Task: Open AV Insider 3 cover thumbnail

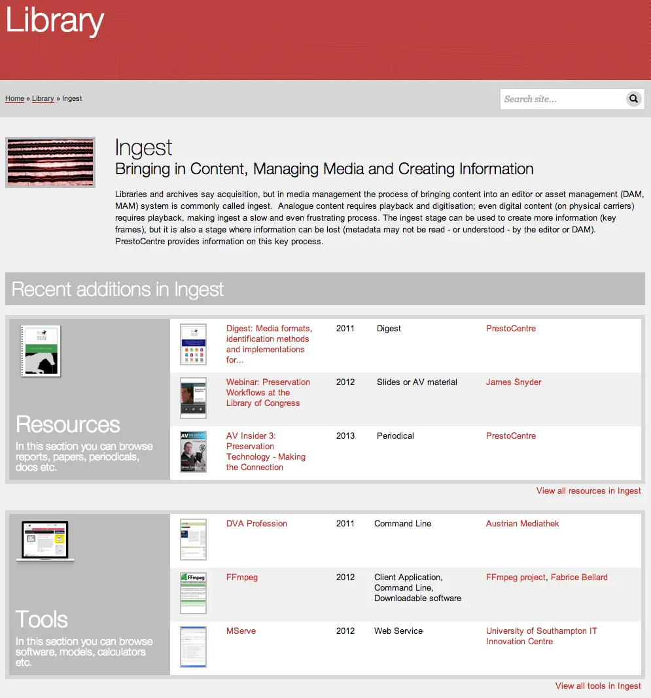Action: [x=193, y=451]
